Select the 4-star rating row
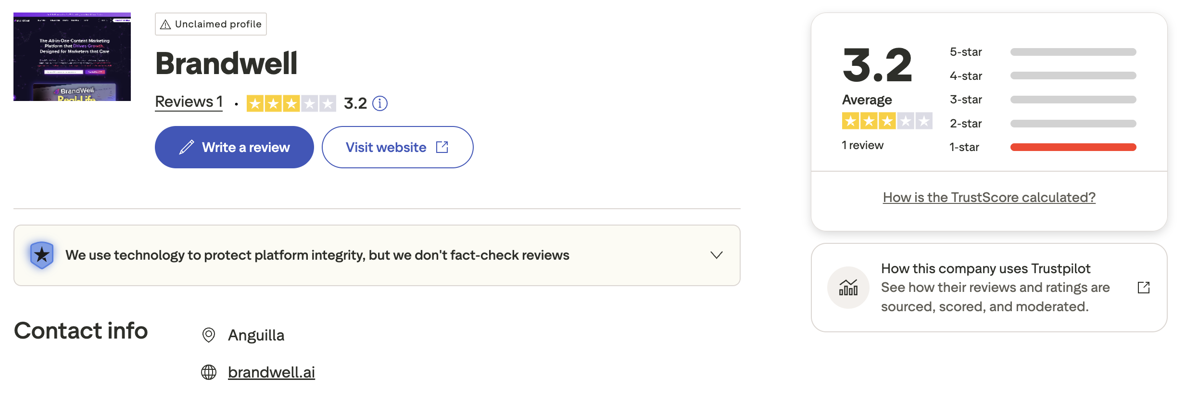 pos(1043,76)
